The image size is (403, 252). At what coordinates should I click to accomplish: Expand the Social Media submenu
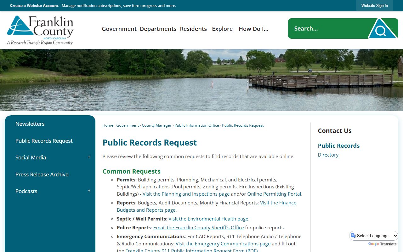click(x=89, y=157)
